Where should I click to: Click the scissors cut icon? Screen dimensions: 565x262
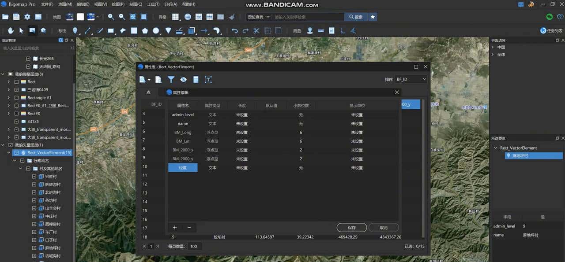[x=256, y=30]
